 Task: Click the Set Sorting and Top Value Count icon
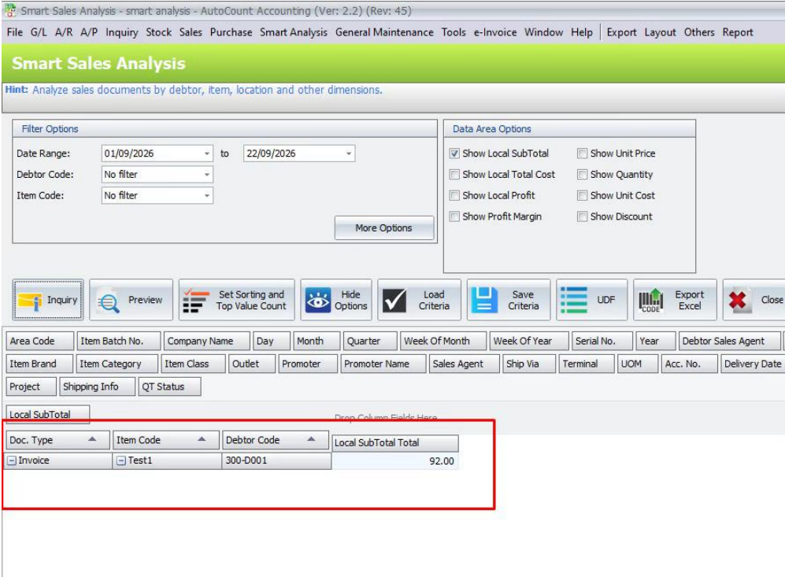coord(196,300)
